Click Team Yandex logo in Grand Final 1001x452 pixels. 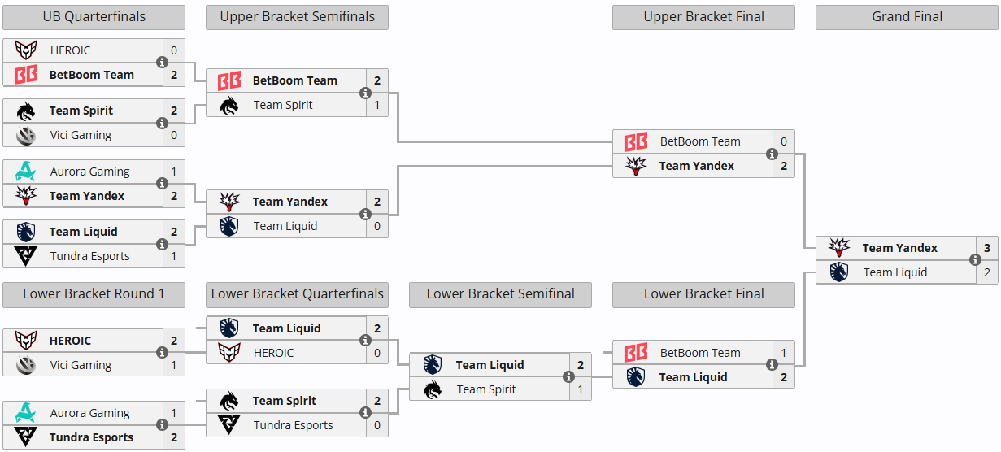[839, 248]
